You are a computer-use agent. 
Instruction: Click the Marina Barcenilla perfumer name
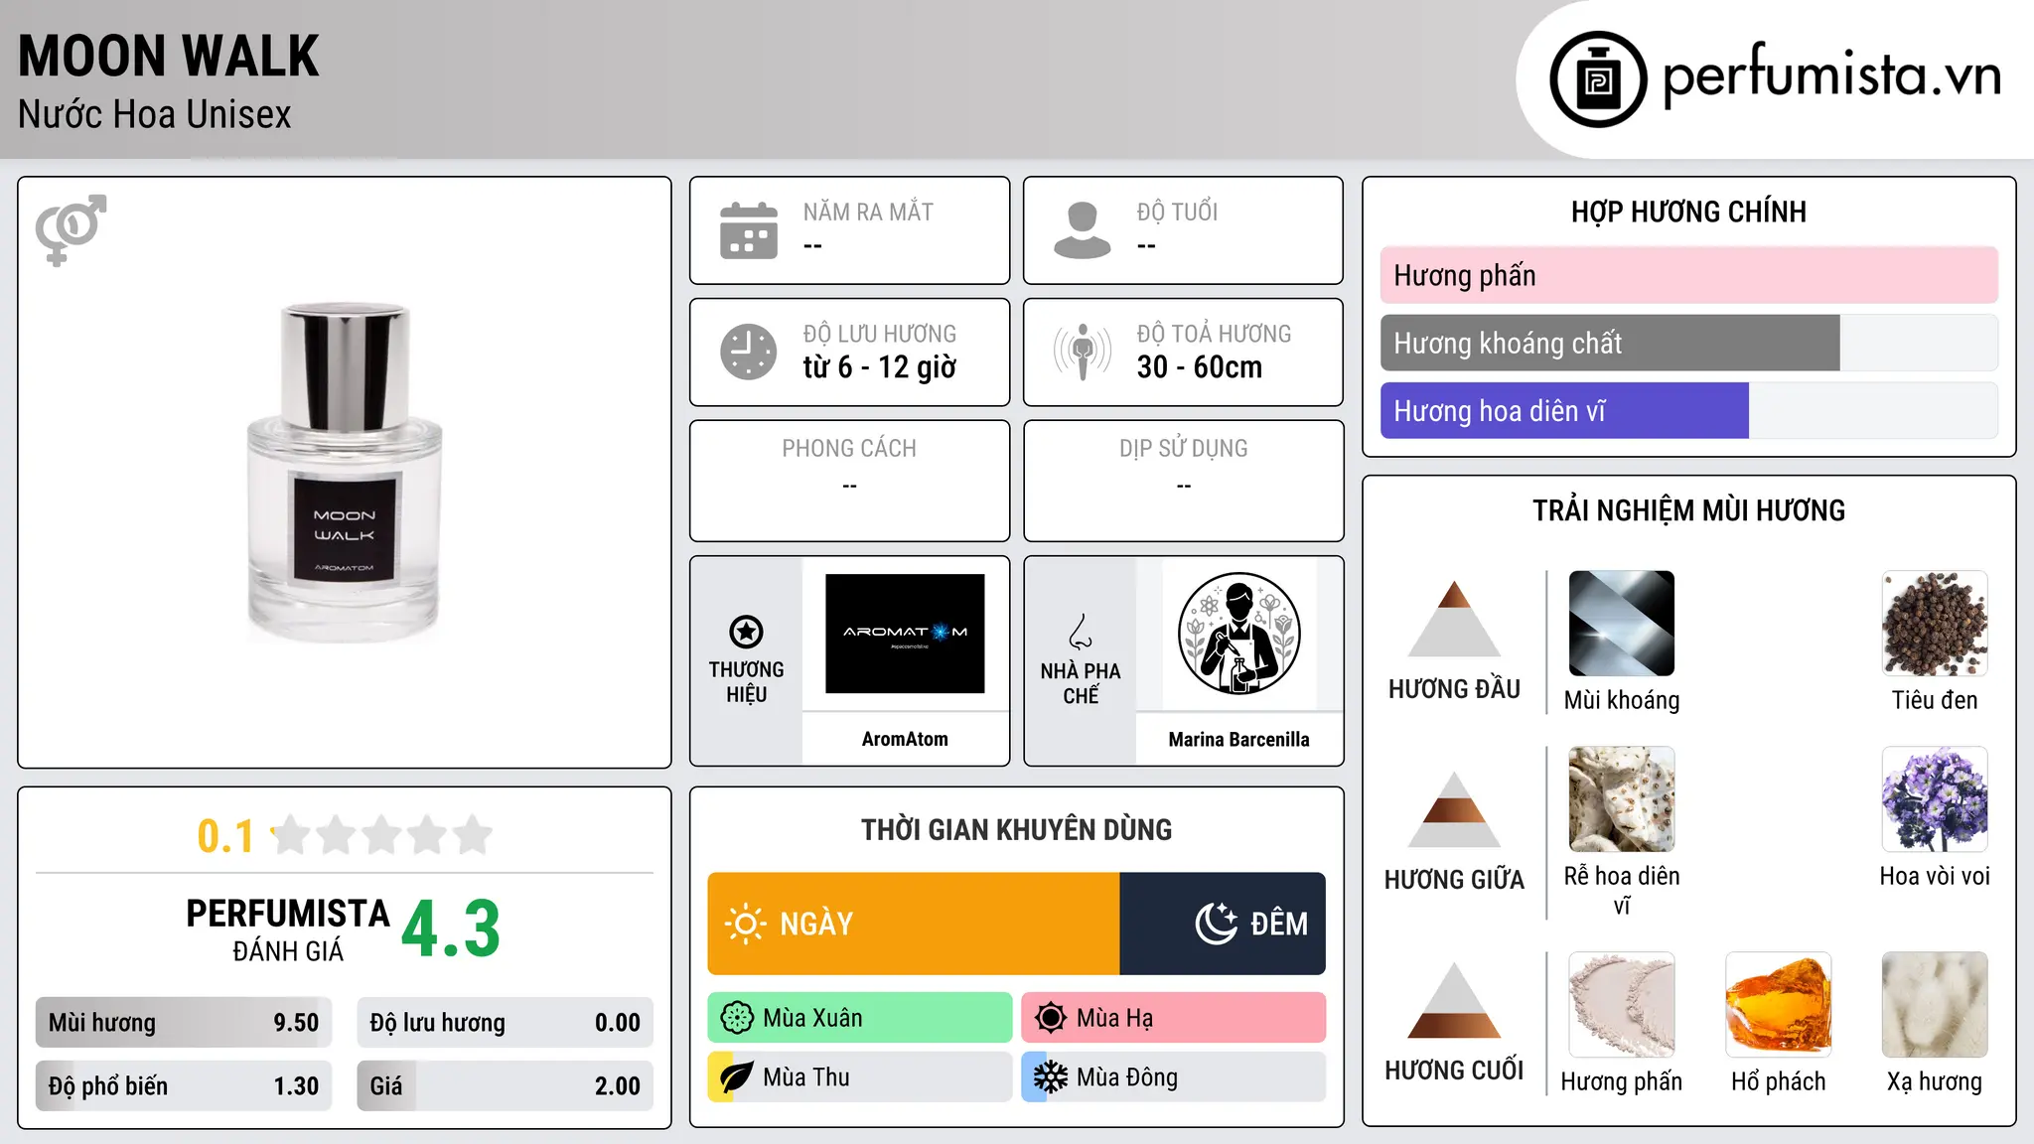click(1238, 739)
